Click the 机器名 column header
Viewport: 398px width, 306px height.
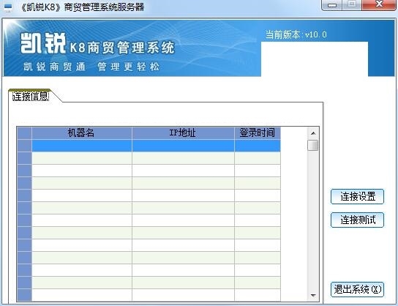(81, 133)
